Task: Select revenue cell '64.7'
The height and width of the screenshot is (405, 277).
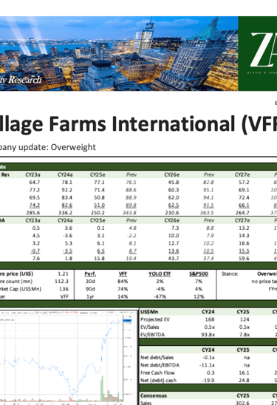Action: [35, 183]
